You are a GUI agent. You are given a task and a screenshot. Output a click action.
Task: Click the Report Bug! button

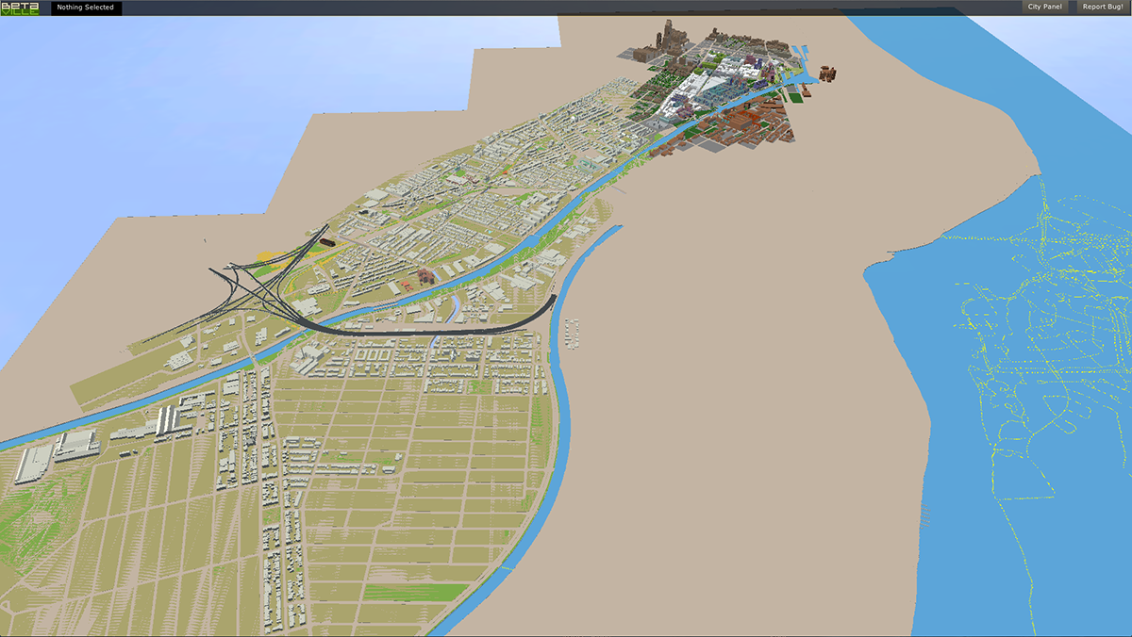click(x=1102, y=8)
